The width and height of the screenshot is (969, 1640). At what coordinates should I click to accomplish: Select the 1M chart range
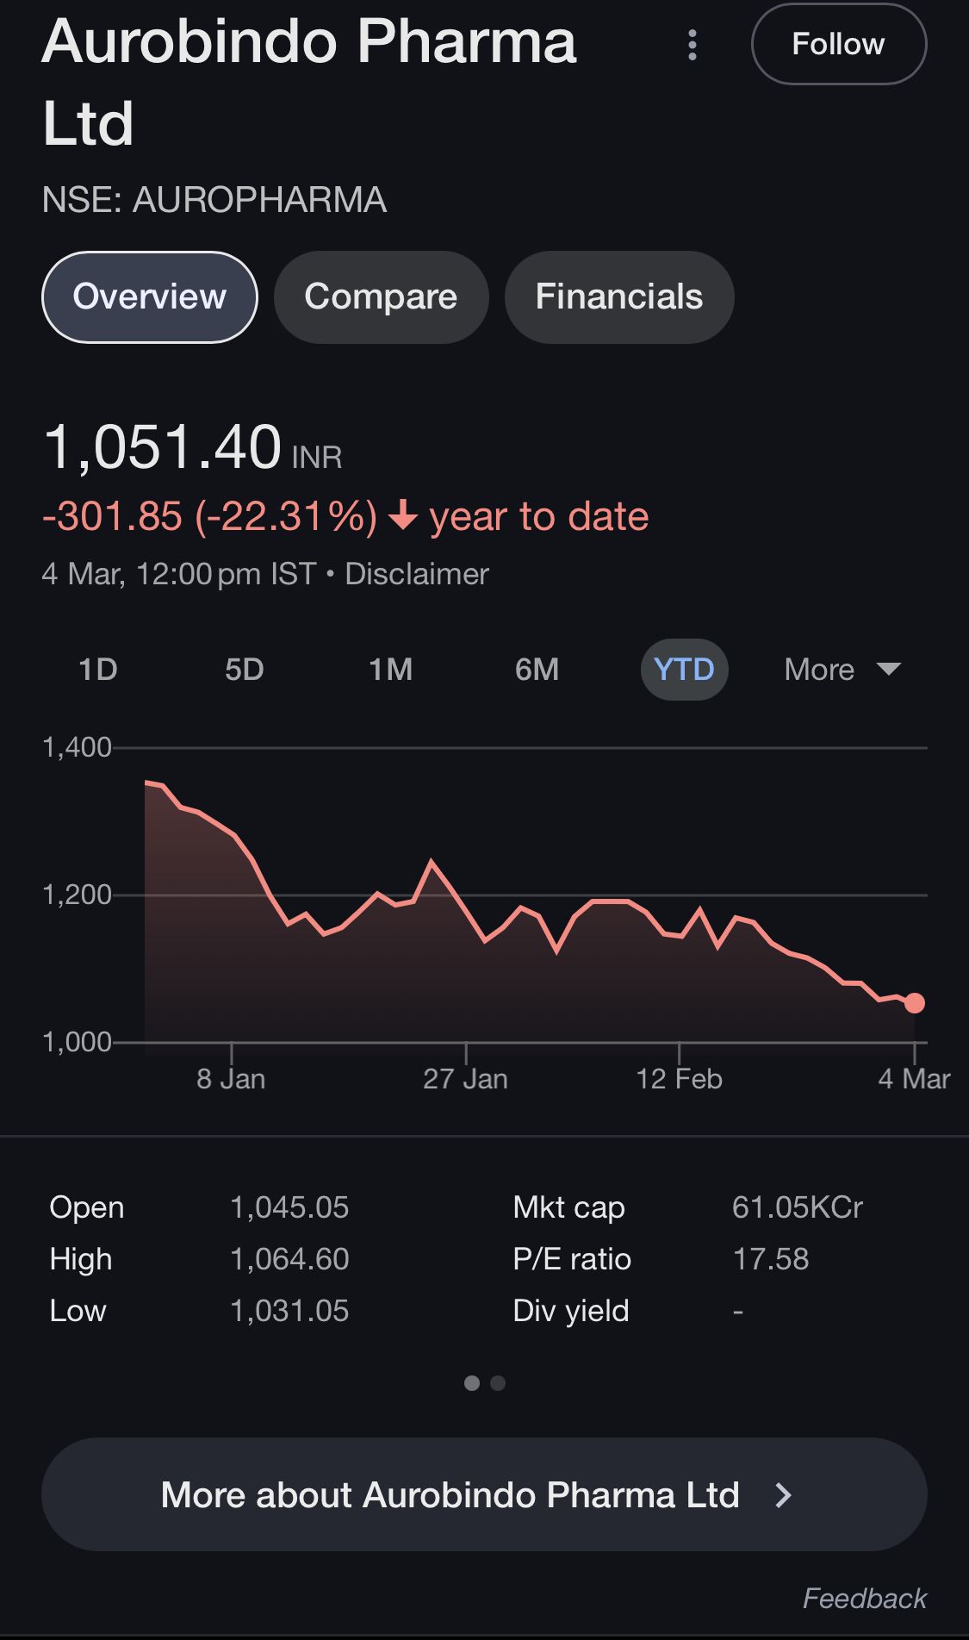tap(390, 670)
